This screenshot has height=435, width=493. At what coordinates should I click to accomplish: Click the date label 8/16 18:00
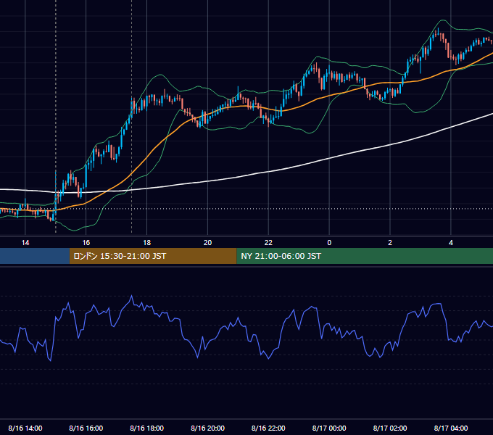pos(147,428)
